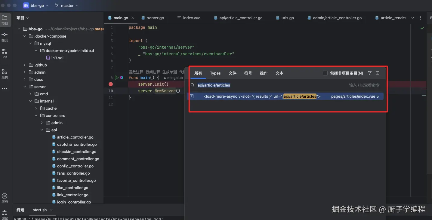Viewport: 432px width, 220px height.
Task: Open checkin_controller.go file
Action: point(77,151)
